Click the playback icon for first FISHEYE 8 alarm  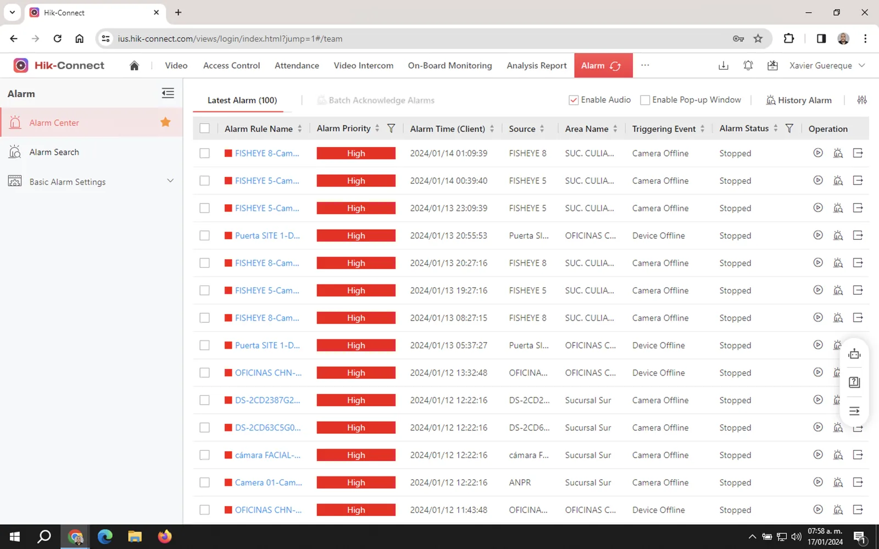(818, 153)
